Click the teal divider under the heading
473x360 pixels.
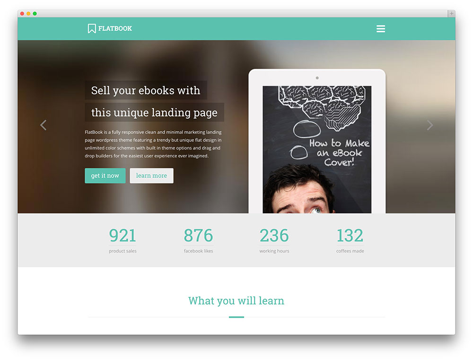coord(236,317)
